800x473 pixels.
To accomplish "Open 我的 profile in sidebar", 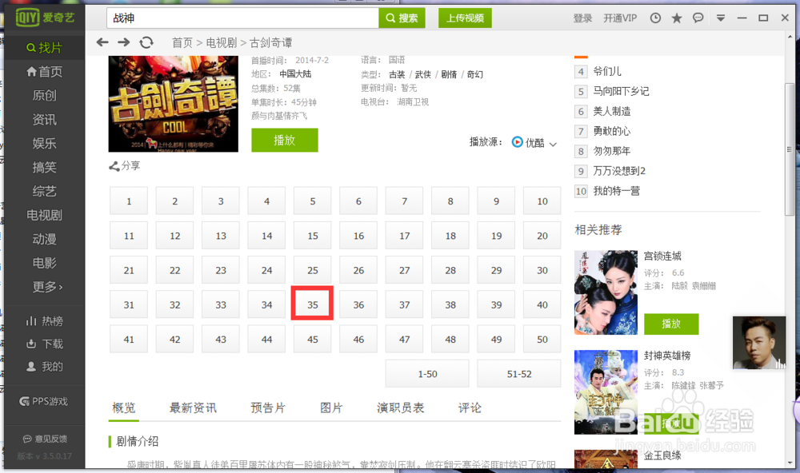I will tap(44, 367).
